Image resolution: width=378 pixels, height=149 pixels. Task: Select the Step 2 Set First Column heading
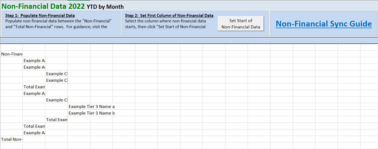169,16
